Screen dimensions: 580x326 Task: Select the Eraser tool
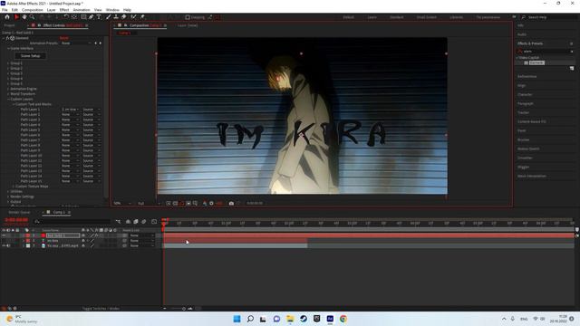click(123, 17)
